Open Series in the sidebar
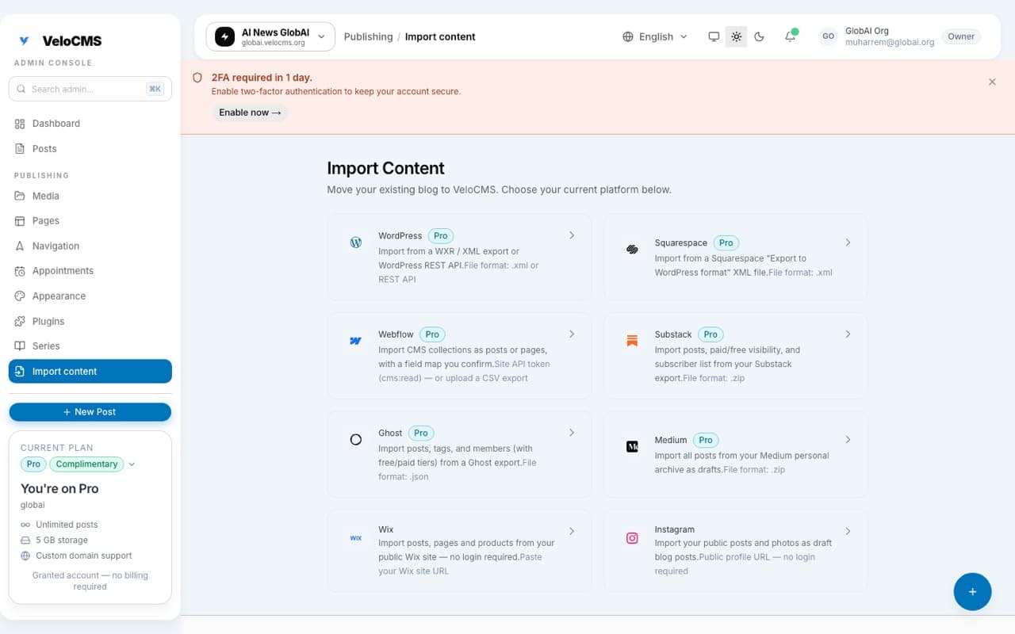The image size is (1015, 634). tap(90, 346)
